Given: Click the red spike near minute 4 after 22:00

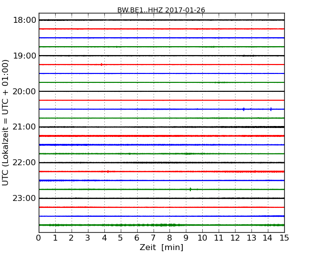Looking at the screenshot, I should coord(108,172).
